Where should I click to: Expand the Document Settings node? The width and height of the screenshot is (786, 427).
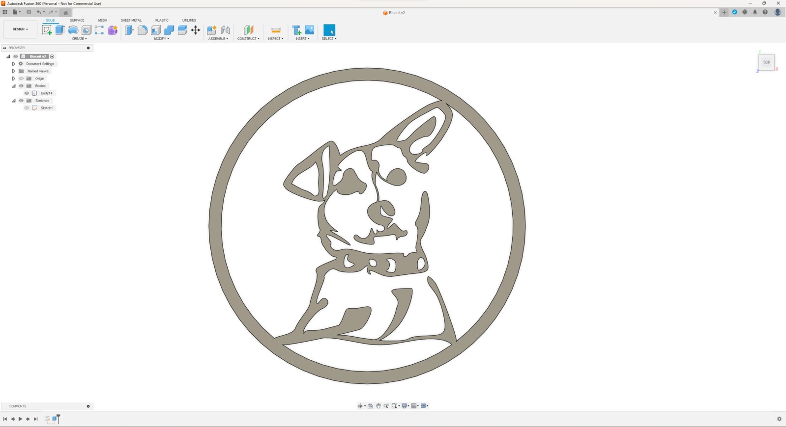coord(14,64)
